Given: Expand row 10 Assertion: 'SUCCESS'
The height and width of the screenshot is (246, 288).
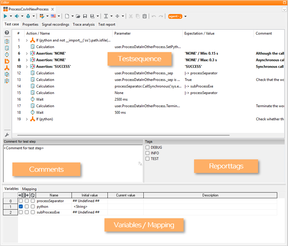Looking at the screenshot, I should 27,67.
